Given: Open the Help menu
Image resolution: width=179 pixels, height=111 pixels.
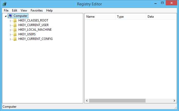Looking at the screenshot, I should (x=49, y=10).
